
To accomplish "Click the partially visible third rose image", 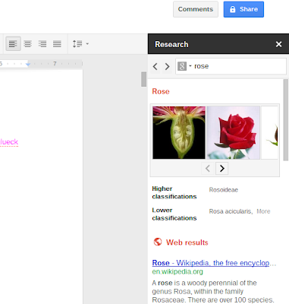I will [269, 132].
